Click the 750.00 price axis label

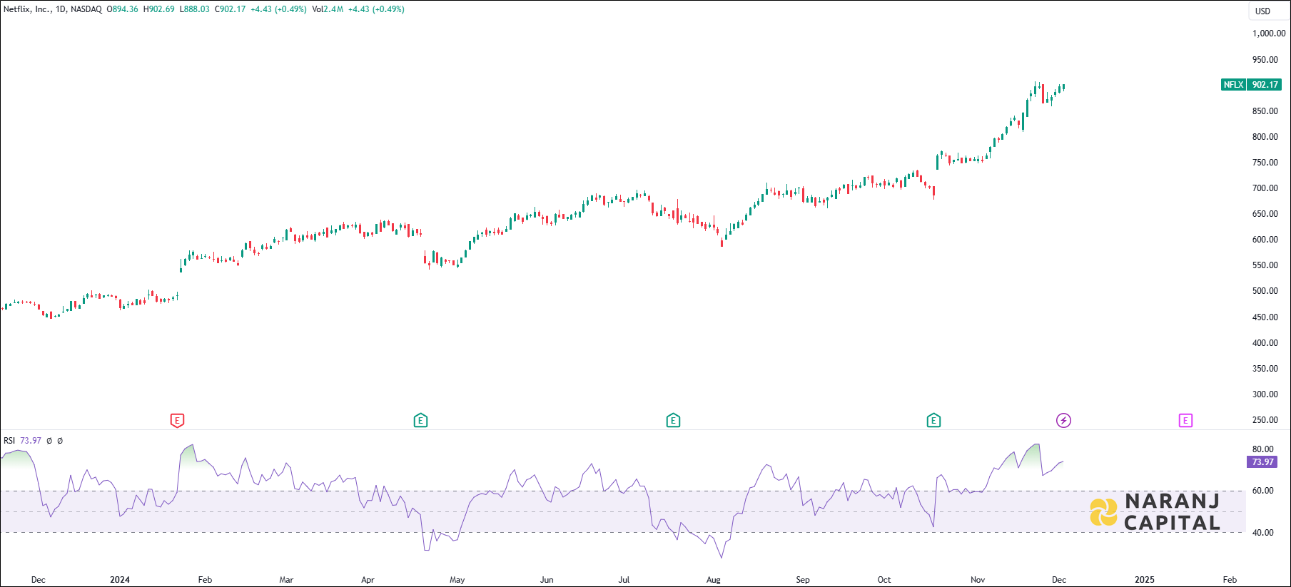(1265, 163)
